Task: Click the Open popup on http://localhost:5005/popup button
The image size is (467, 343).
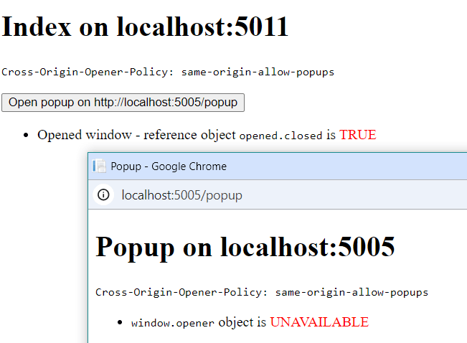Action: (x=123, y=103)
